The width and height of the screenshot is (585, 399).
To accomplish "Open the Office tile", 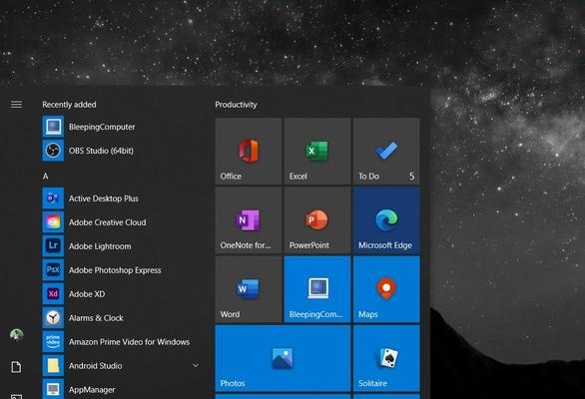I will coord(249,151).
